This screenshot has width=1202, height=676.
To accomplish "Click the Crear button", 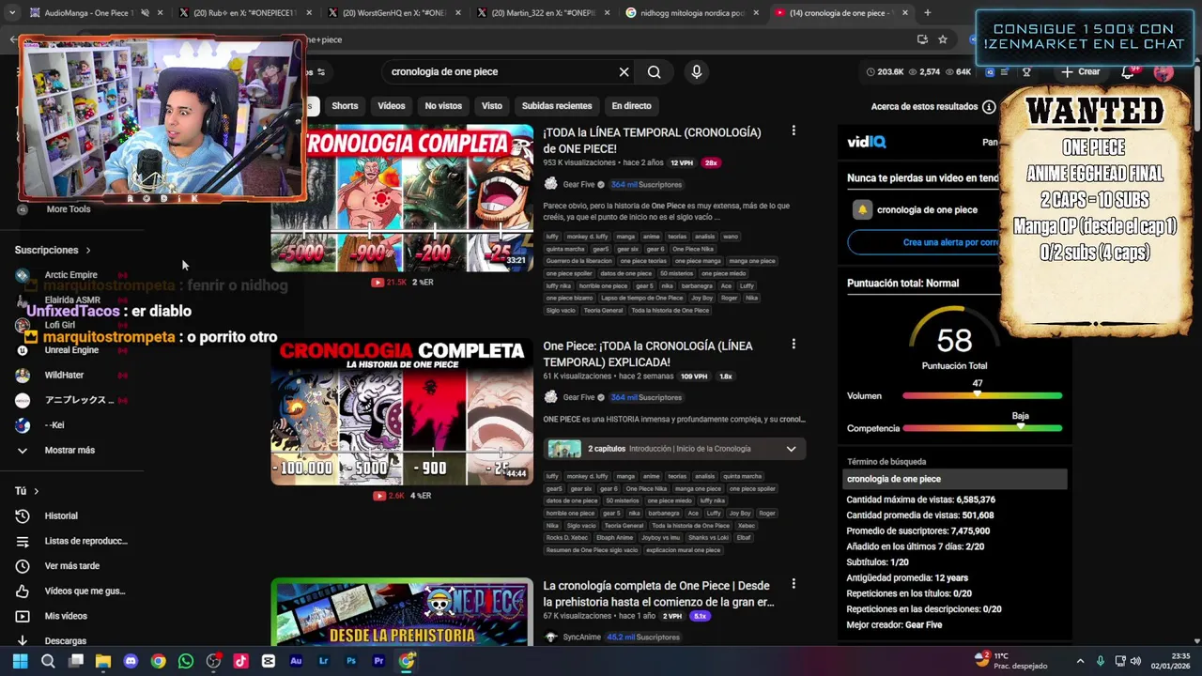I will [1081, 72].
